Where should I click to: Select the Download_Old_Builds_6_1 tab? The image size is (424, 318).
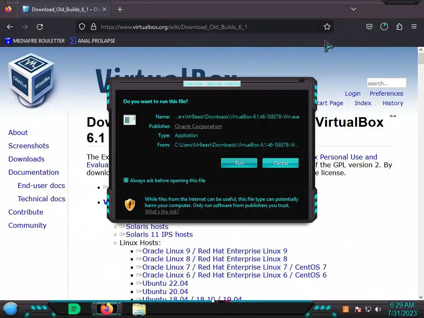(x=65, y=10)
